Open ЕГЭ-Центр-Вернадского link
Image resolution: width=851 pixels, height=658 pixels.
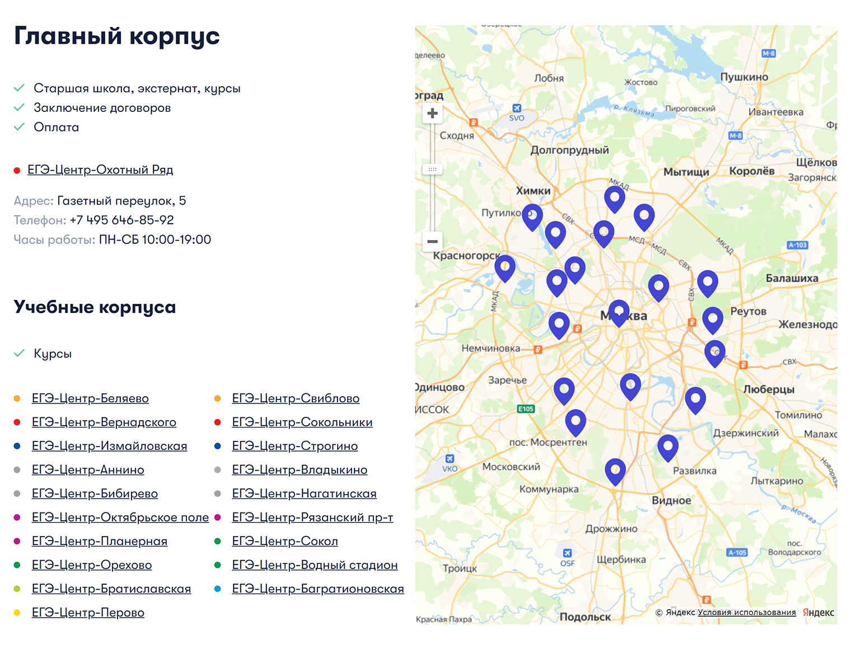coord(104,422)
